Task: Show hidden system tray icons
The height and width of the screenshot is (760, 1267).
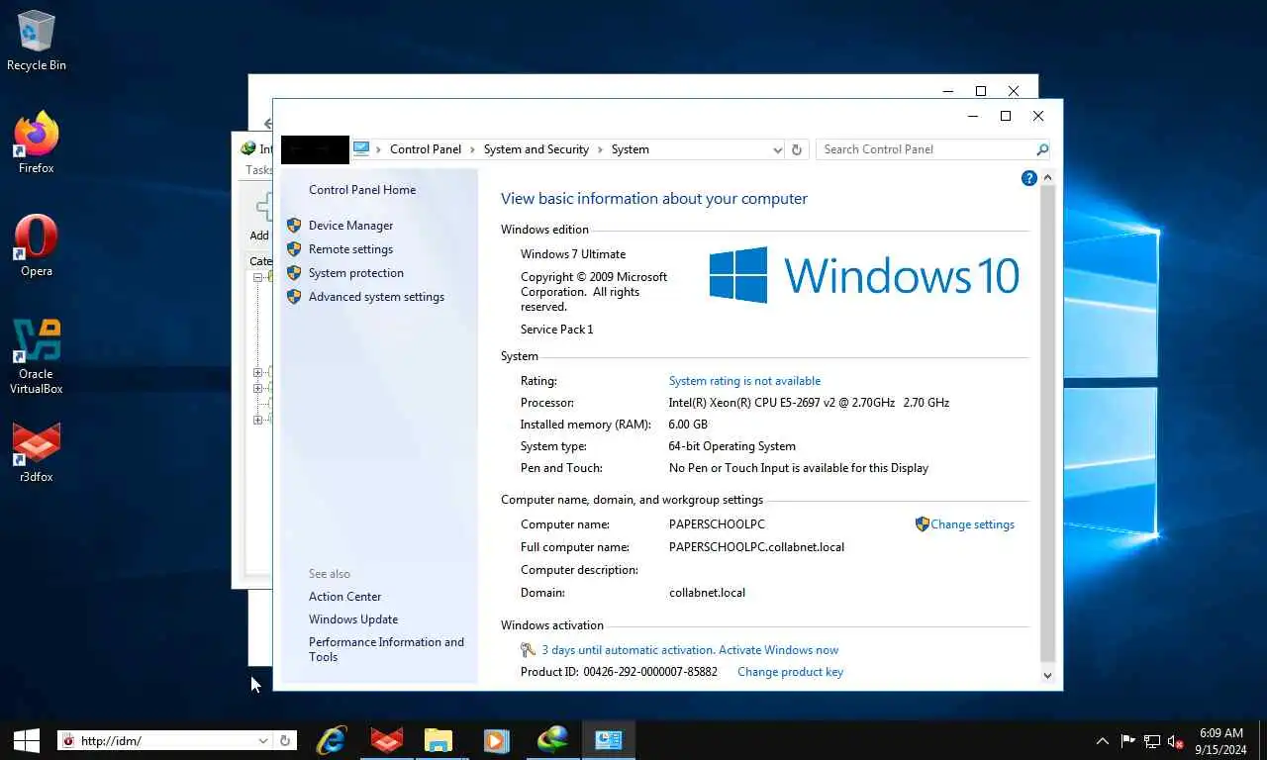Action: (x=1102, y=740)
